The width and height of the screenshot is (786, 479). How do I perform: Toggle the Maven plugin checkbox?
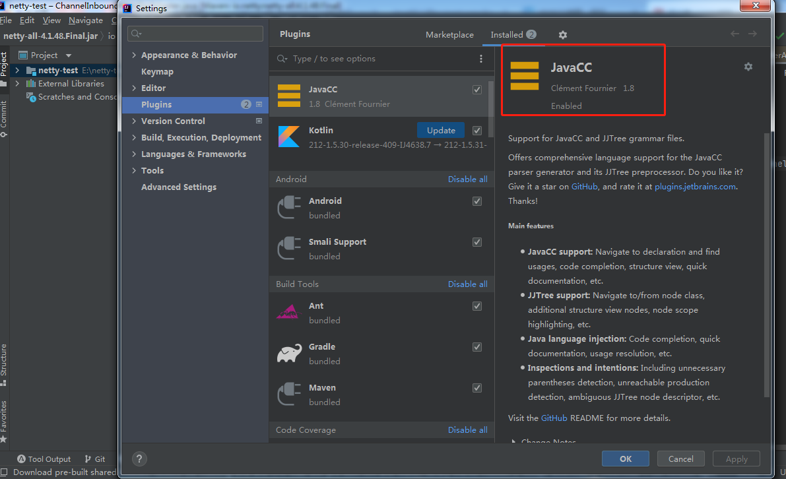477,388
